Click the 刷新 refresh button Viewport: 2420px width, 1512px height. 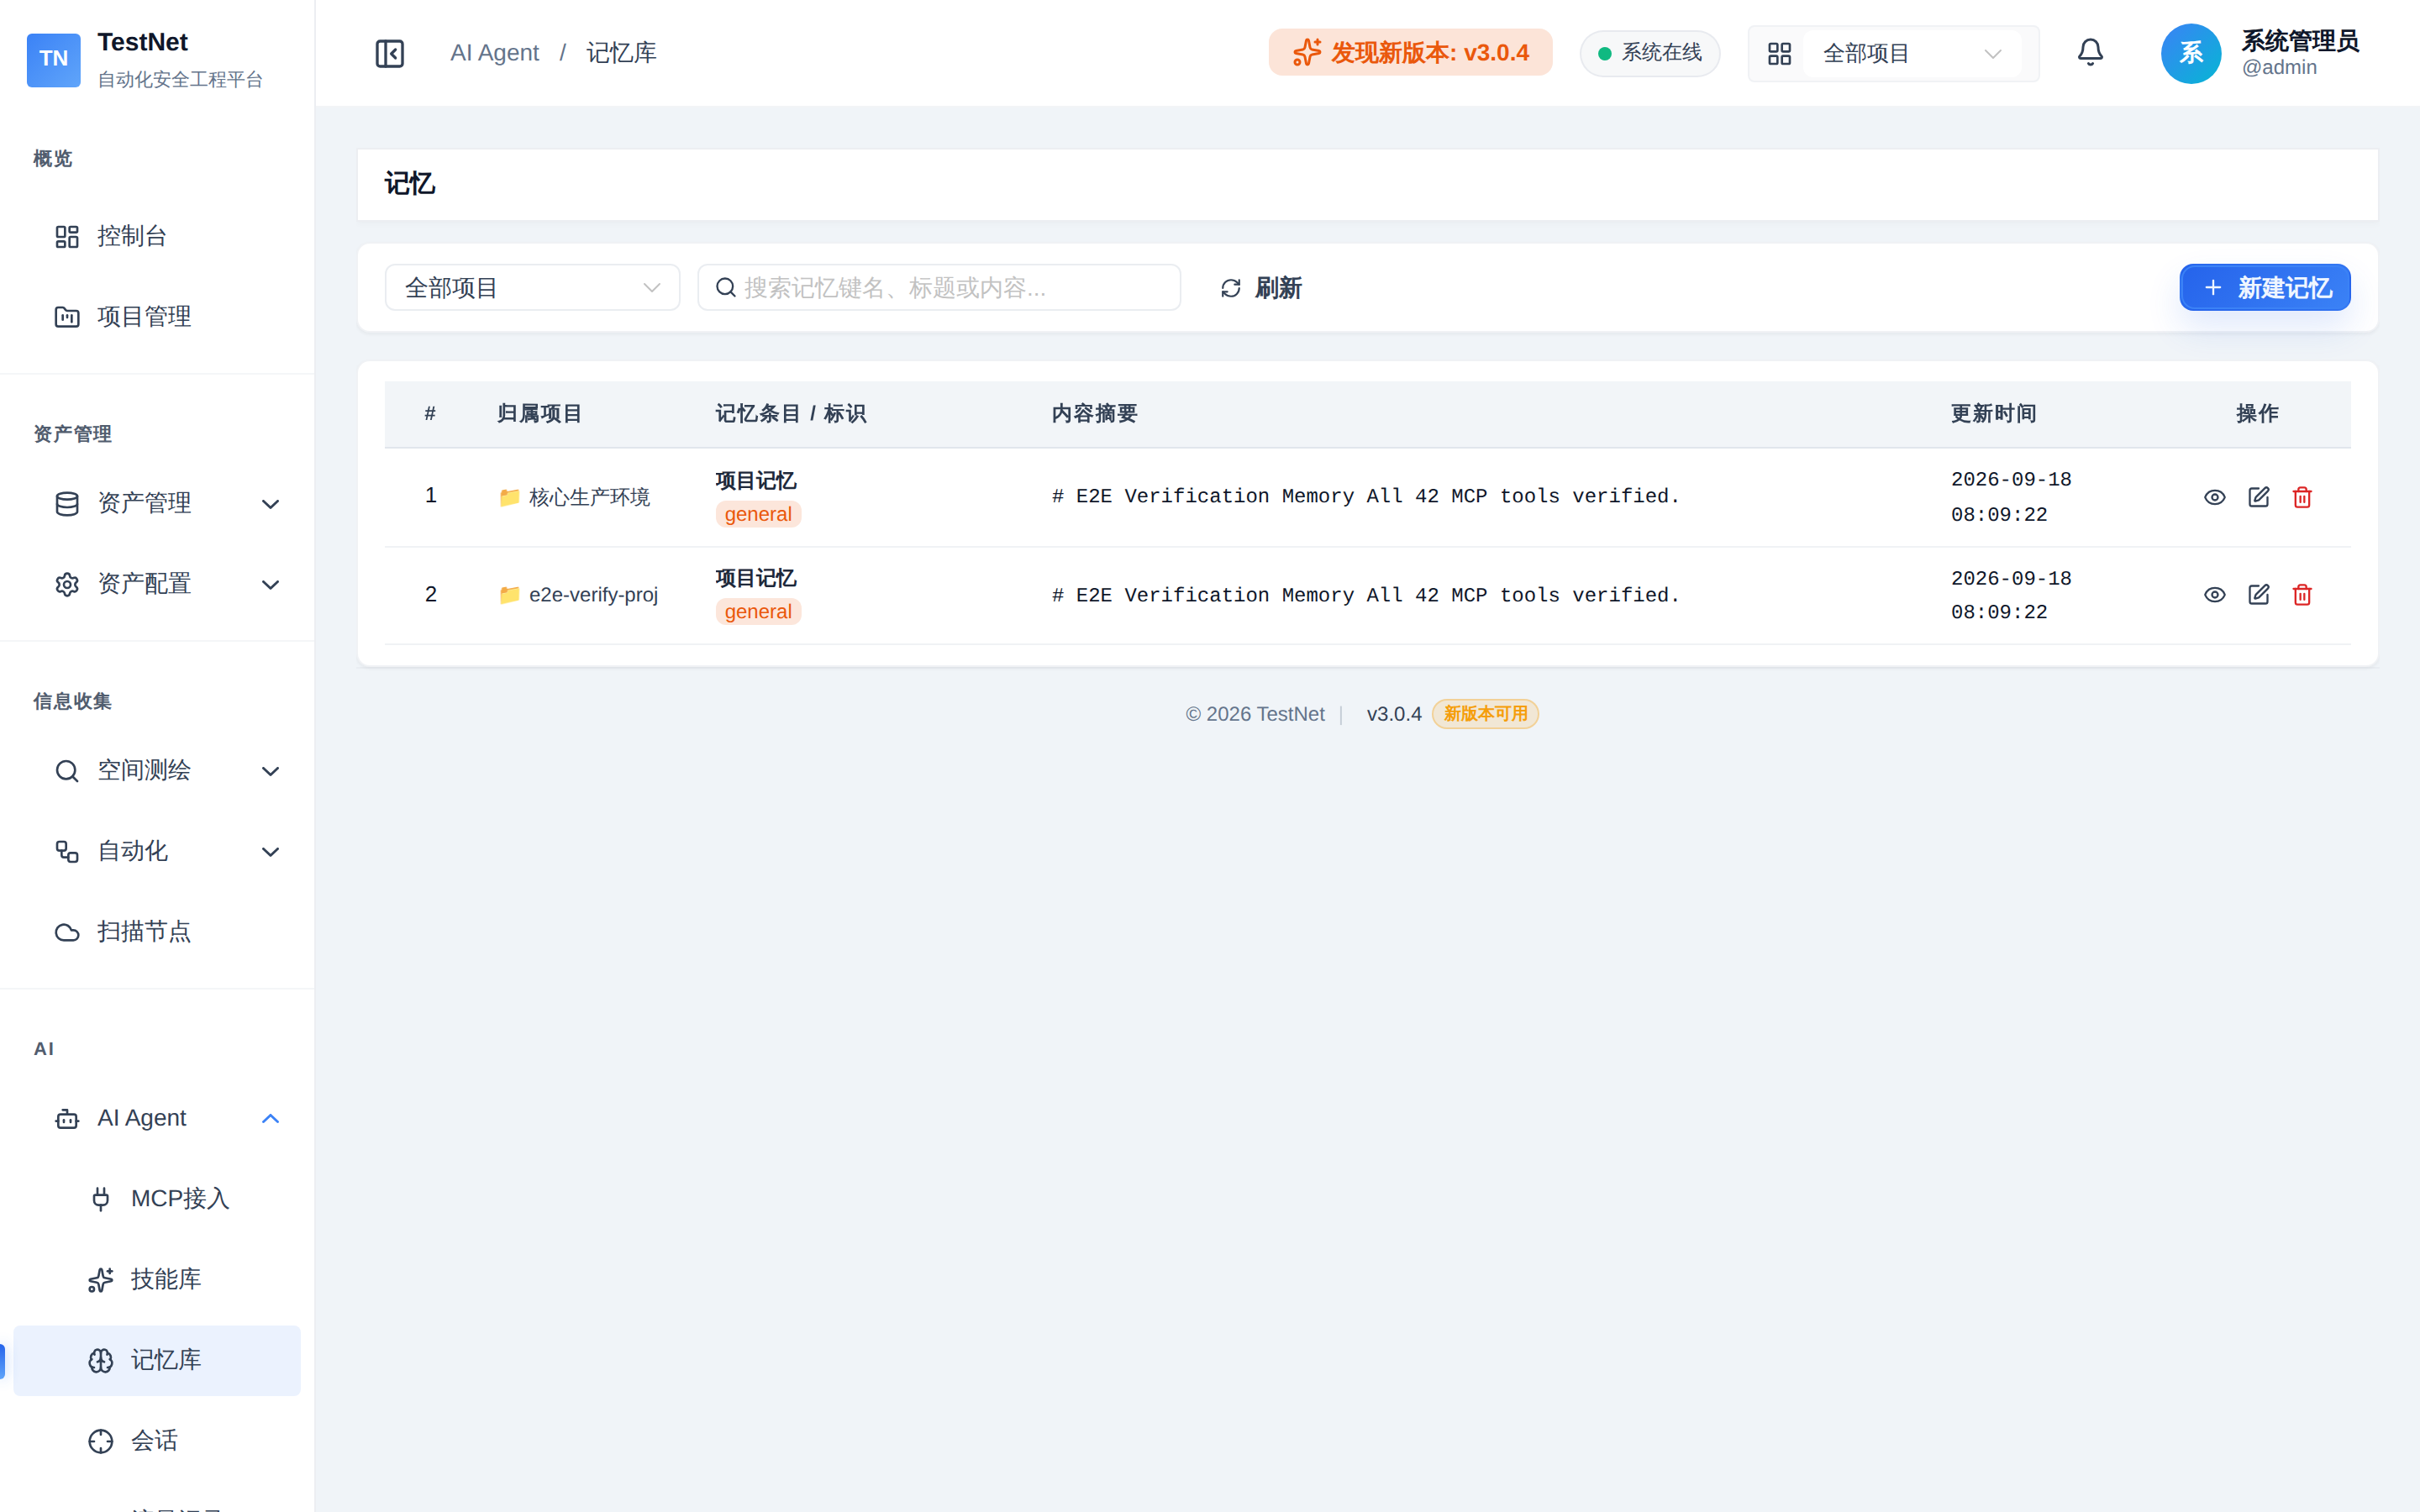tap(1261, 288)
